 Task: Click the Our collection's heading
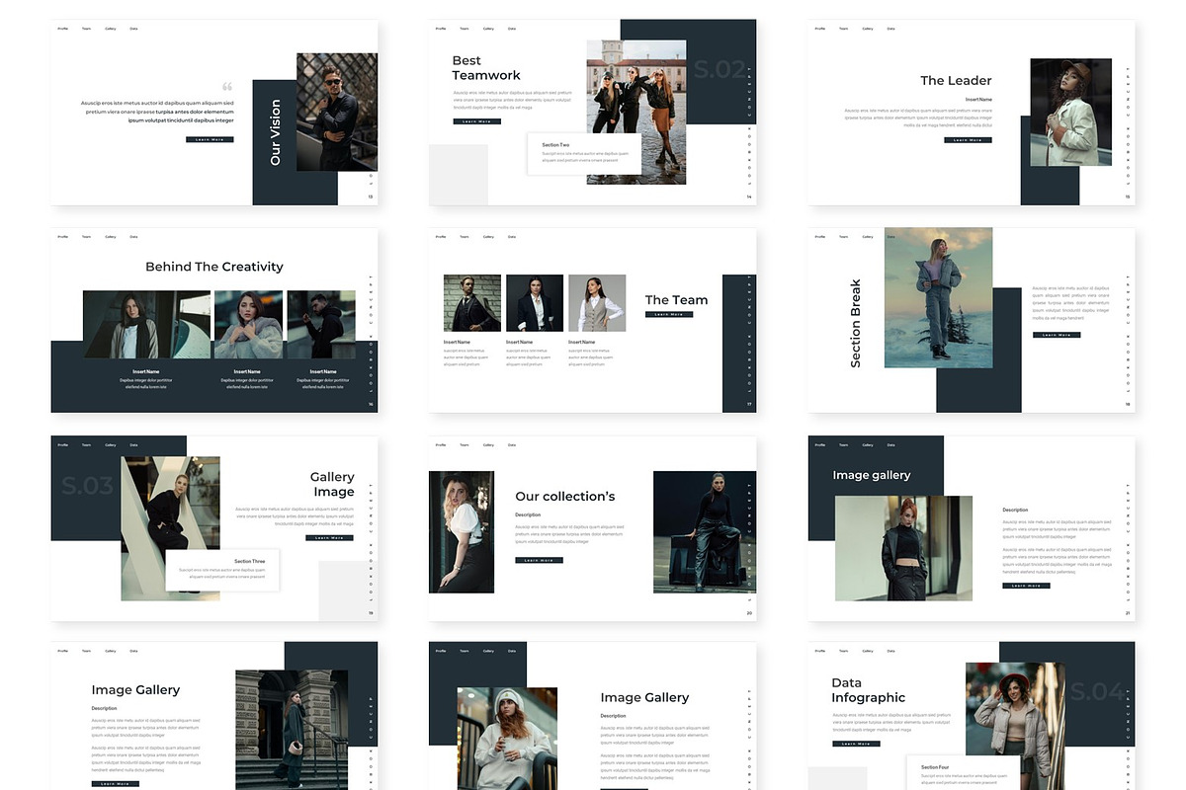pos(565,497)
